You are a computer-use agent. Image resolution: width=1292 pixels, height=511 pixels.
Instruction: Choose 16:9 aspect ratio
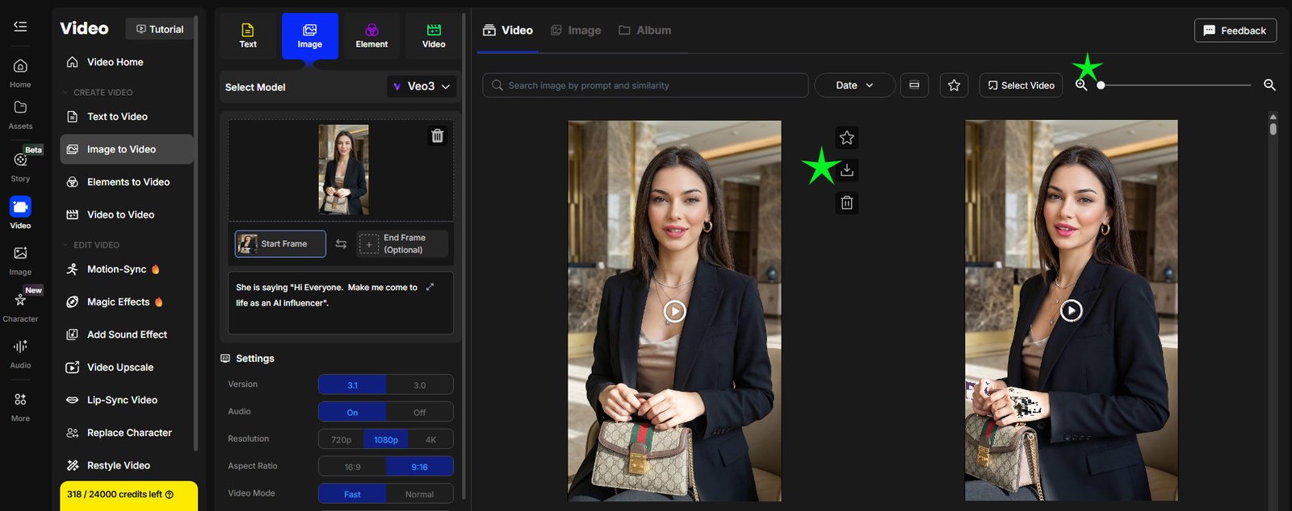[x=352, y=467]
